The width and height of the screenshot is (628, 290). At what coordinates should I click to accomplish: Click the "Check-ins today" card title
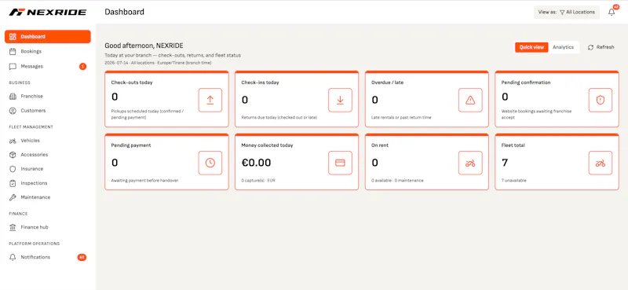(x=260, y=83)
